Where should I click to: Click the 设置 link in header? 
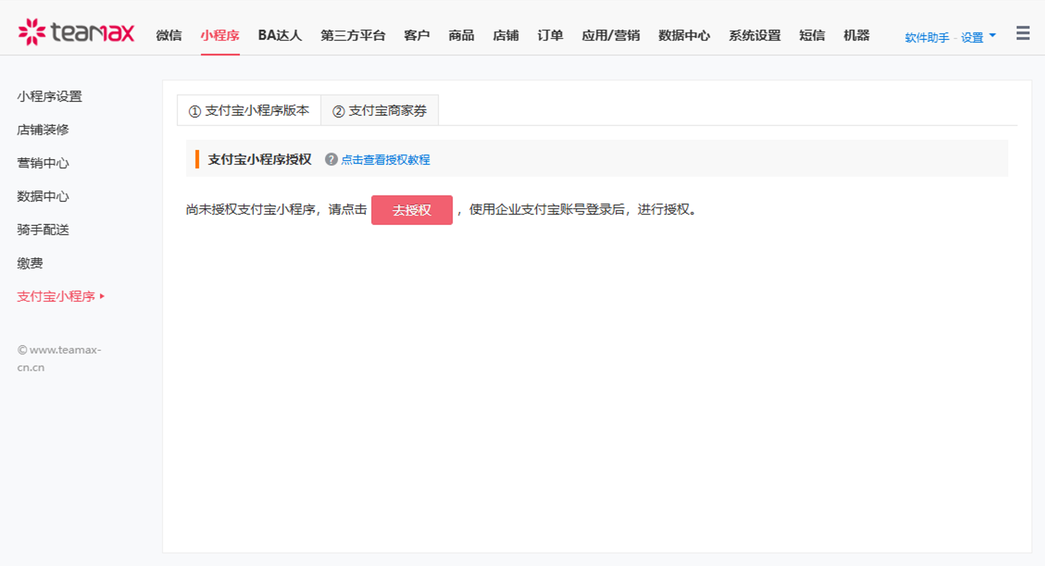(972, 37)
